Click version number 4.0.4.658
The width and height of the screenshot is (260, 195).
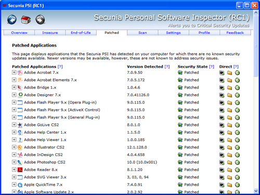tap(136, 155)
